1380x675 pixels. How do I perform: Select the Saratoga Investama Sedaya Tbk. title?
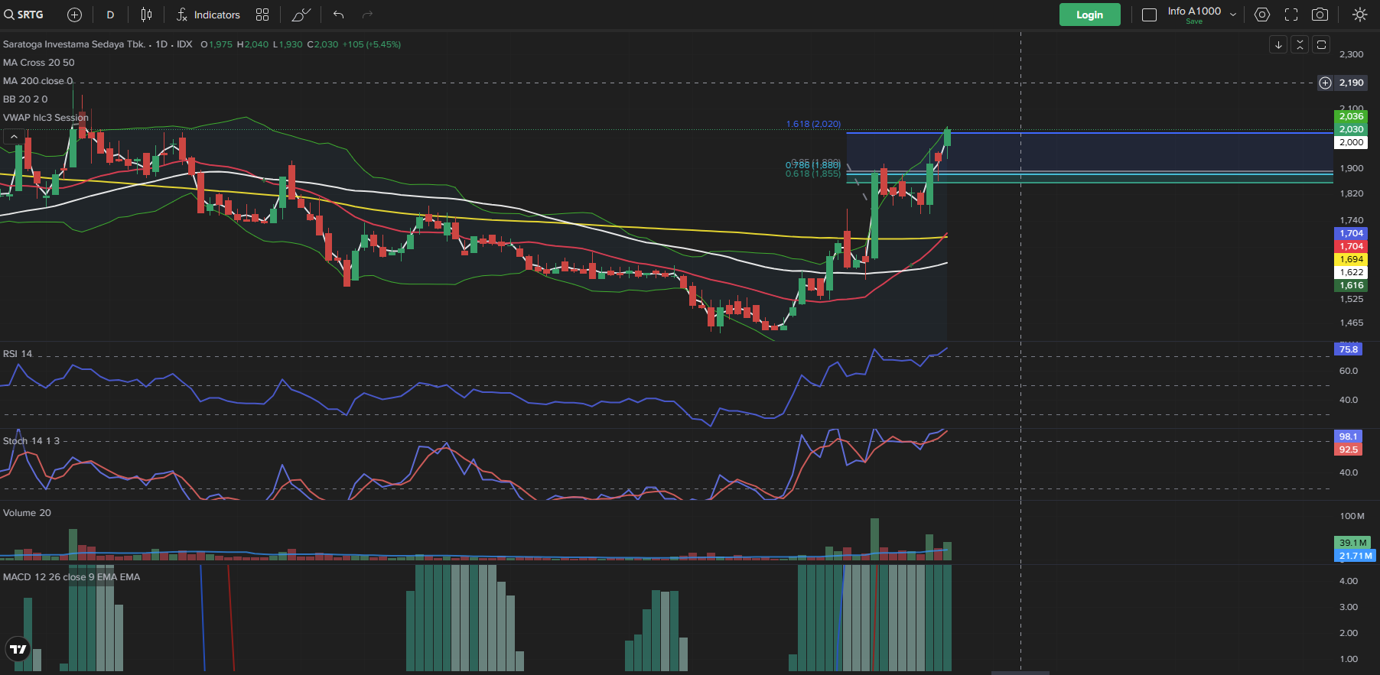point(74,44)
